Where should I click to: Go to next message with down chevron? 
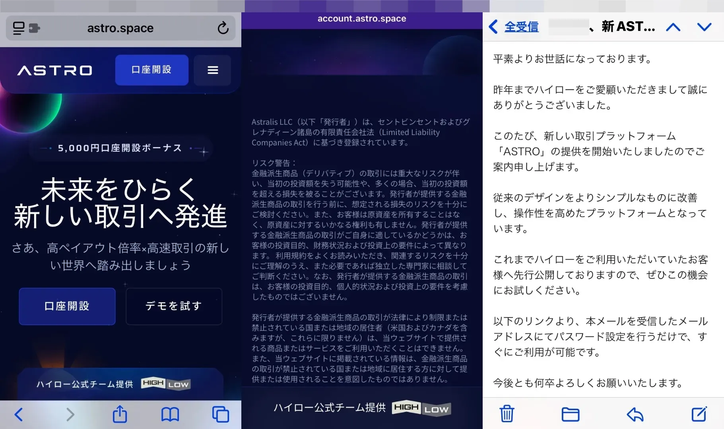704,27
